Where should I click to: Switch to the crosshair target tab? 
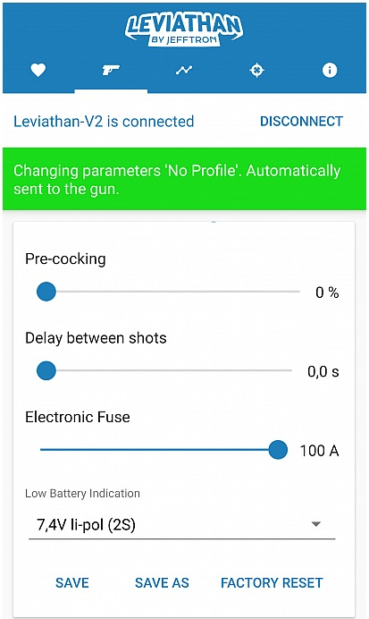pyautogui.click(x=256, y=71)
